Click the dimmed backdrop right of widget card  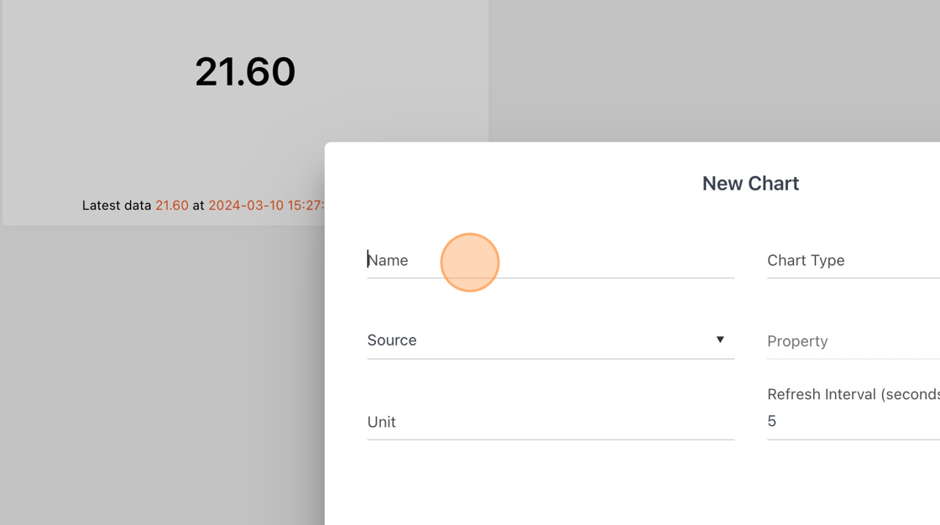click(713, 70)
